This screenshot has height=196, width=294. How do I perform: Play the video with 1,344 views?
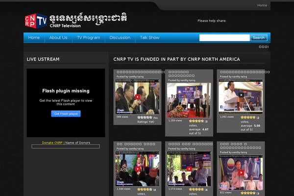[137, 169]
